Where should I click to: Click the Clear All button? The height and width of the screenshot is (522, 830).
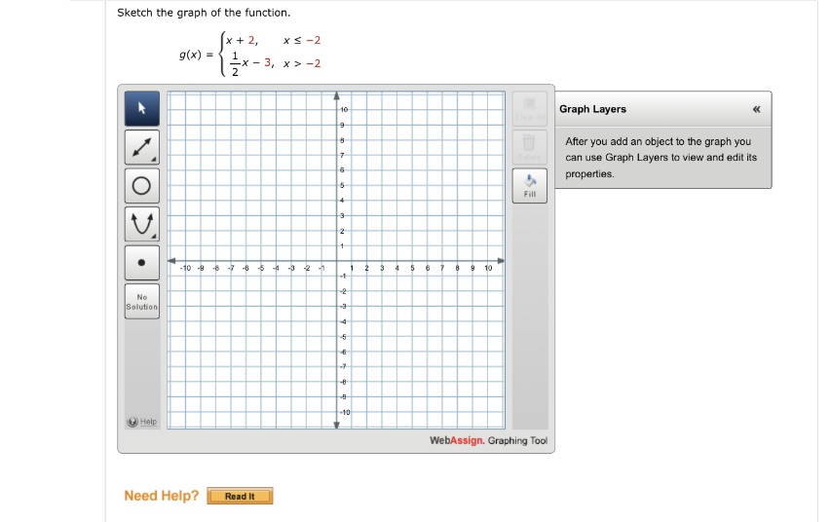[x=530, y=108]
